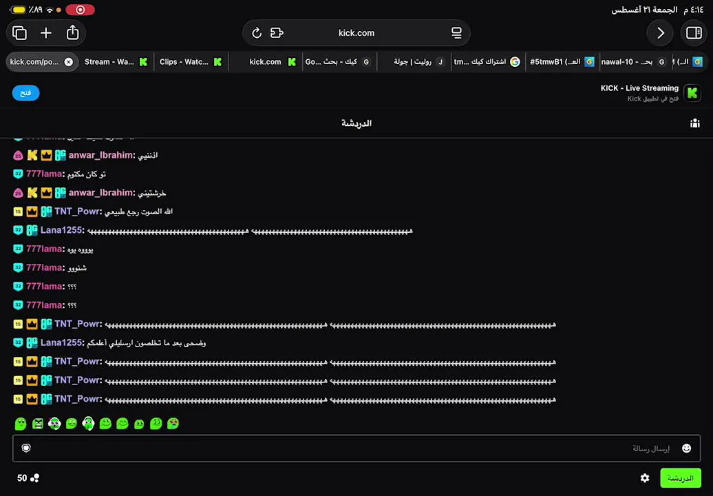Viewport: 713px width, 496px height.
Task: Insert the dollar-eyes green emote
Action: pos(156,424)
